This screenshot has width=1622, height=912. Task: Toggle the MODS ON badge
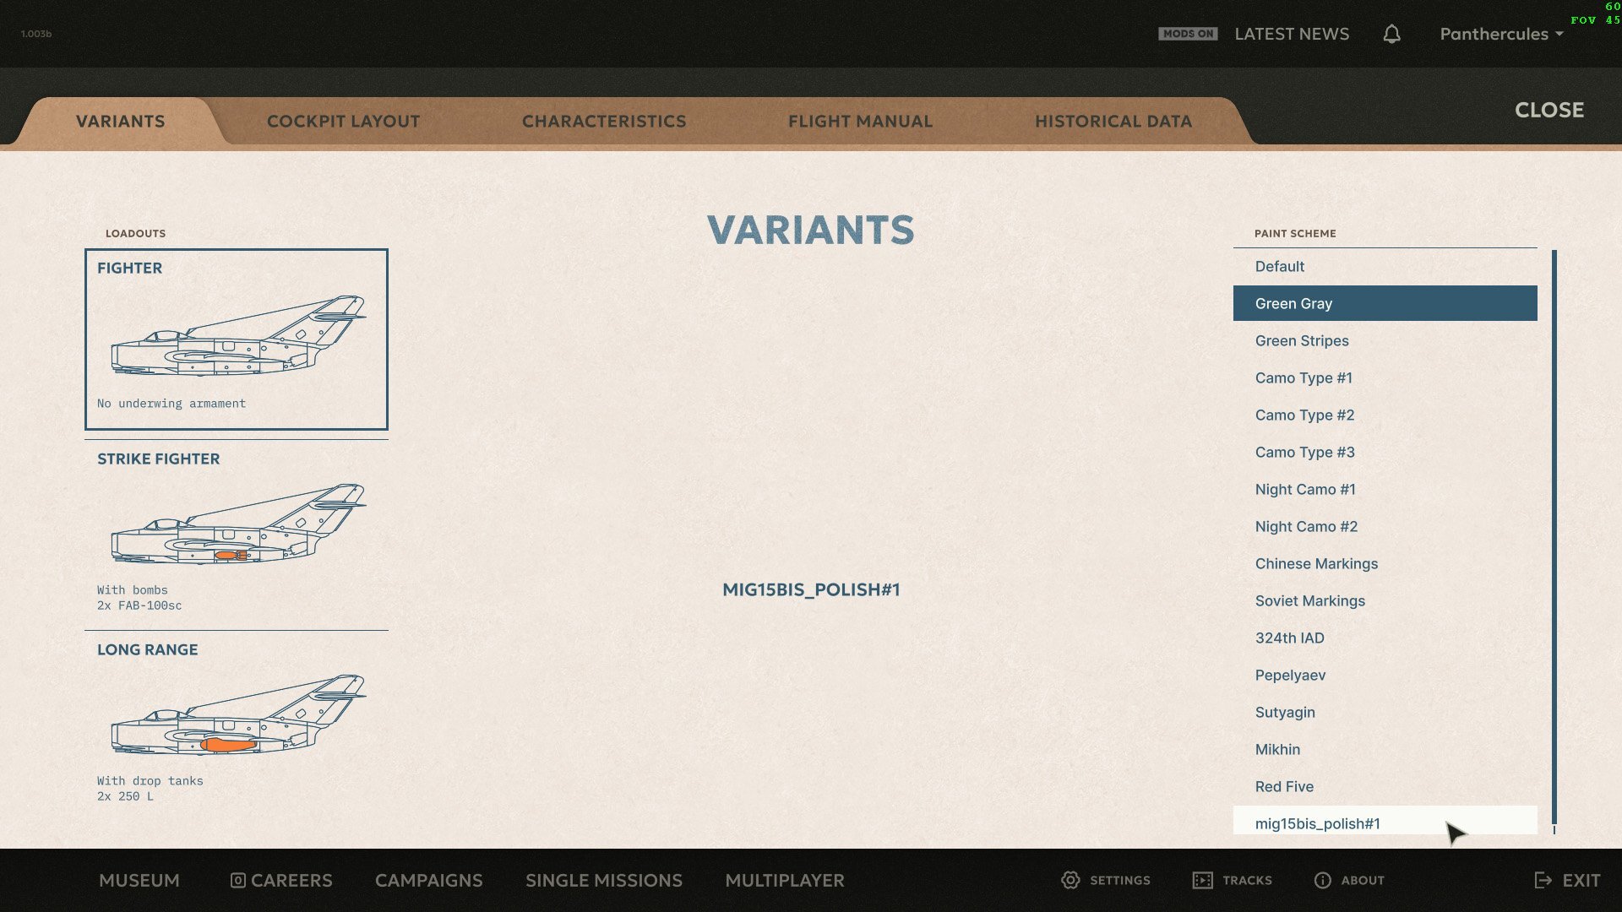pos(1188,34)
